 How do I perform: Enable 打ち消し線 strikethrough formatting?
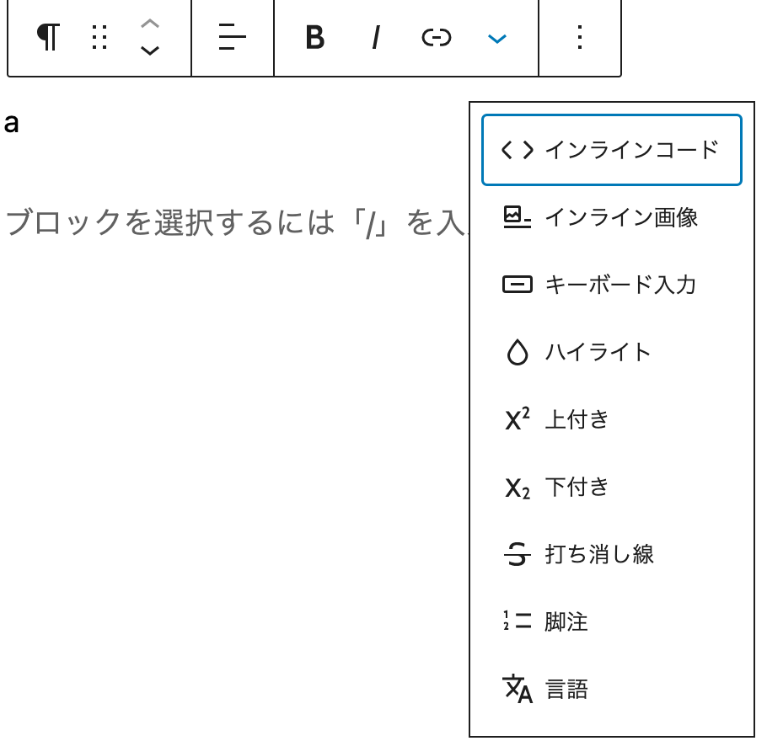(x=610, y=554)
